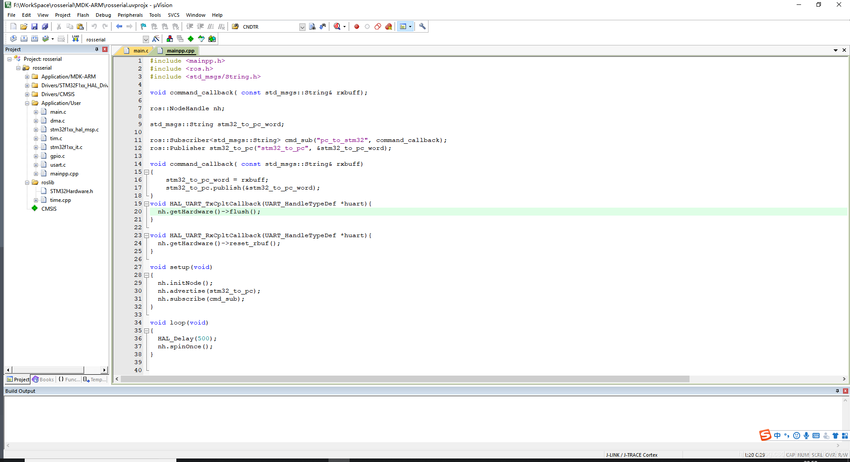The height and width of the screenshot is (462, 850).
Task: Open a file with folder icon
Action: [x=24, y=26]
